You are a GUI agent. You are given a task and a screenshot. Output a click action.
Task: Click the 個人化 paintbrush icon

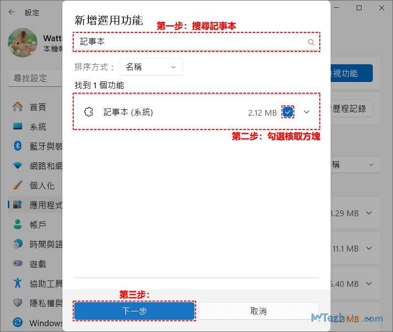tap(18, 185)
